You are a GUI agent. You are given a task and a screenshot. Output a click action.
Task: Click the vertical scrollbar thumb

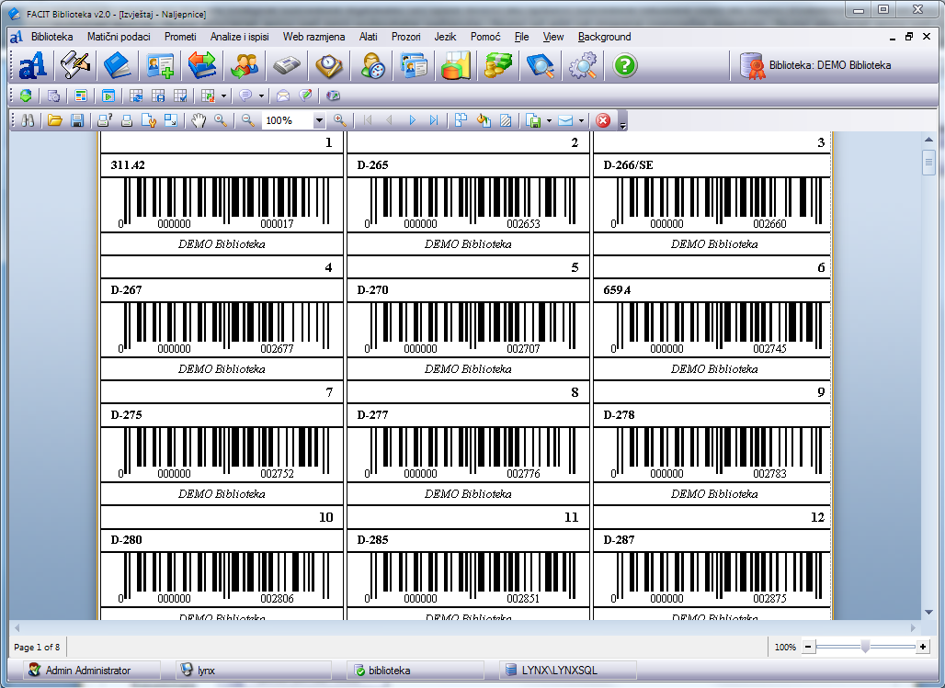tap(928, 164)
